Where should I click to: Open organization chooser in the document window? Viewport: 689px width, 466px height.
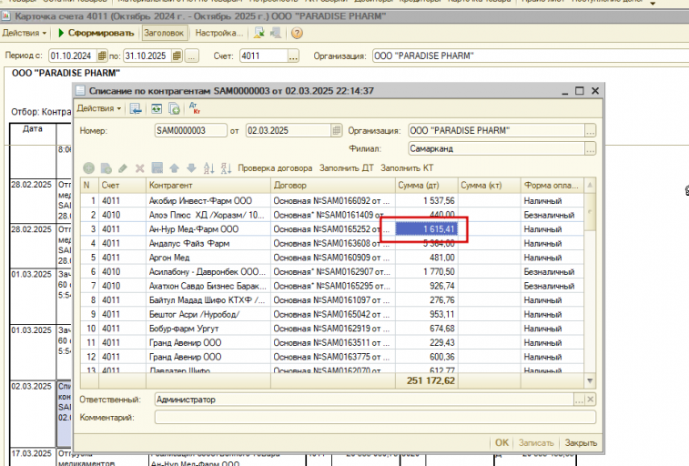tap(590, 130)
